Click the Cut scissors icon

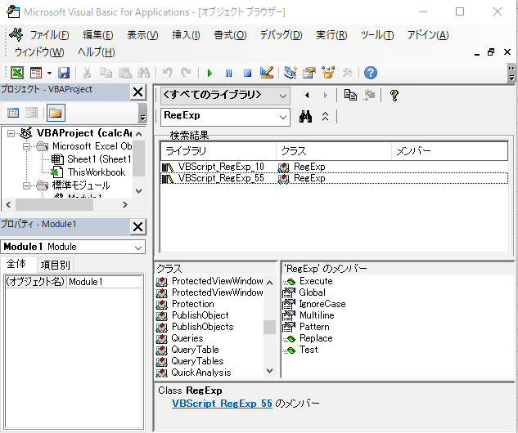click(x=87, y=73)
